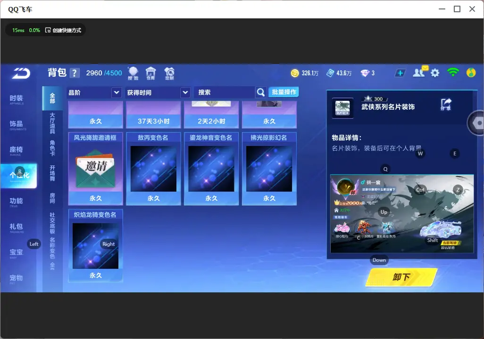Switch to the 名称变色 sub-tab

[52, 248]
